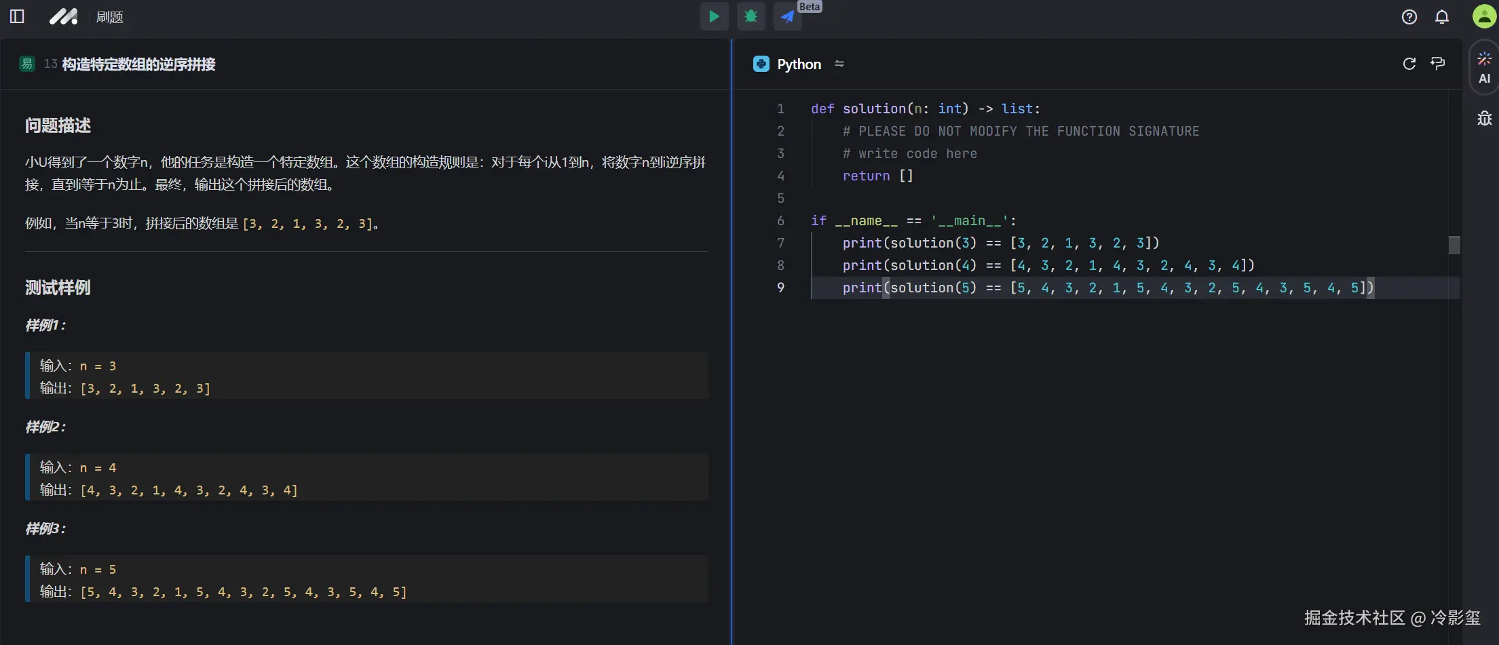The height and width of the screenshot is (645, 1499).
Task: Click the 测试样例 heading
Action: pos(58,288)
